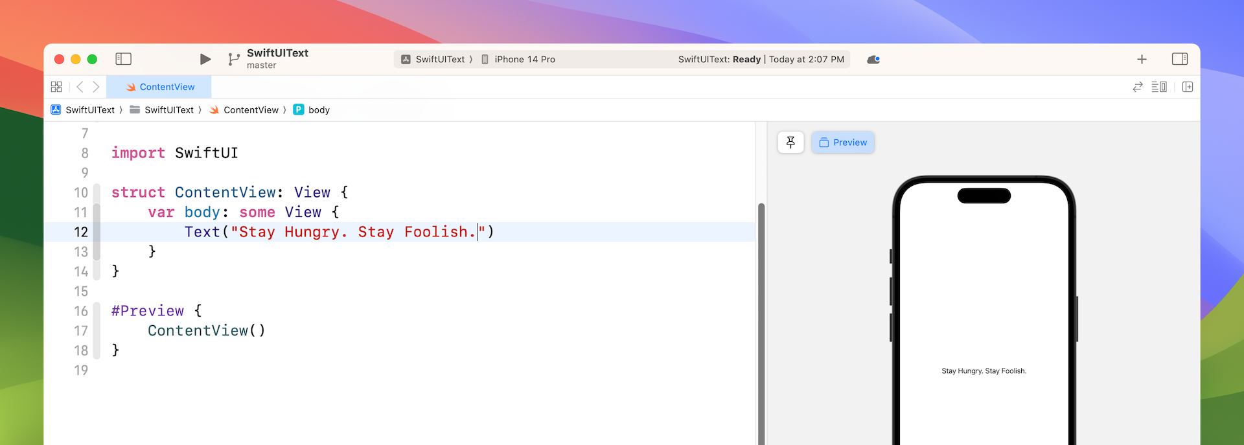This screenshot has width=1244, height=445.
Task: Toggle the inspector panel
Action: point(1180,59)
